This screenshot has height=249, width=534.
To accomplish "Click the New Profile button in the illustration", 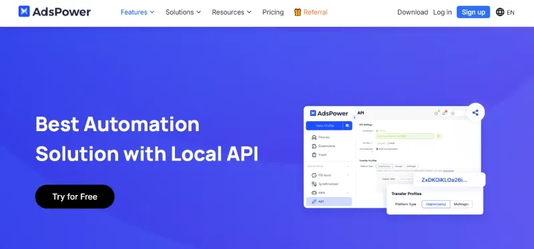I will [325, 126].
